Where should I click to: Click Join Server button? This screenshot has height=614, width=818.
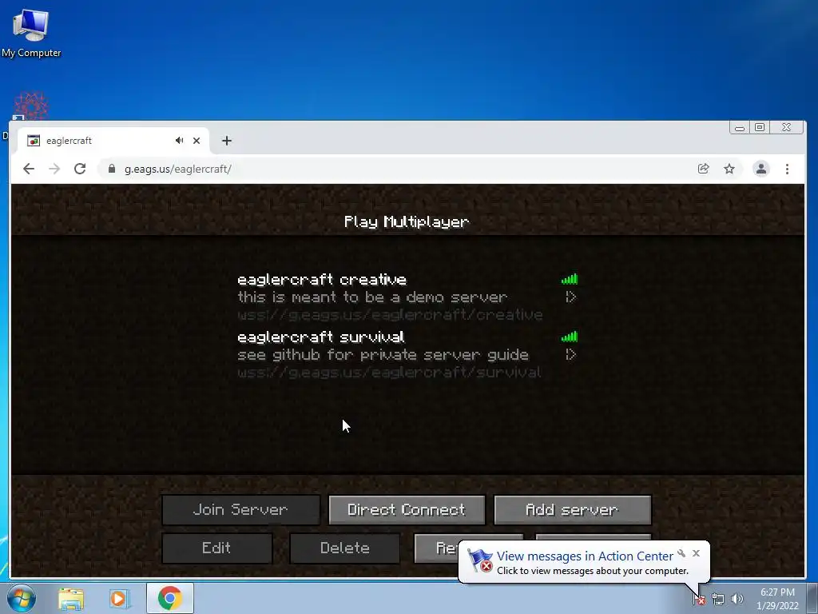coord(240,509)
